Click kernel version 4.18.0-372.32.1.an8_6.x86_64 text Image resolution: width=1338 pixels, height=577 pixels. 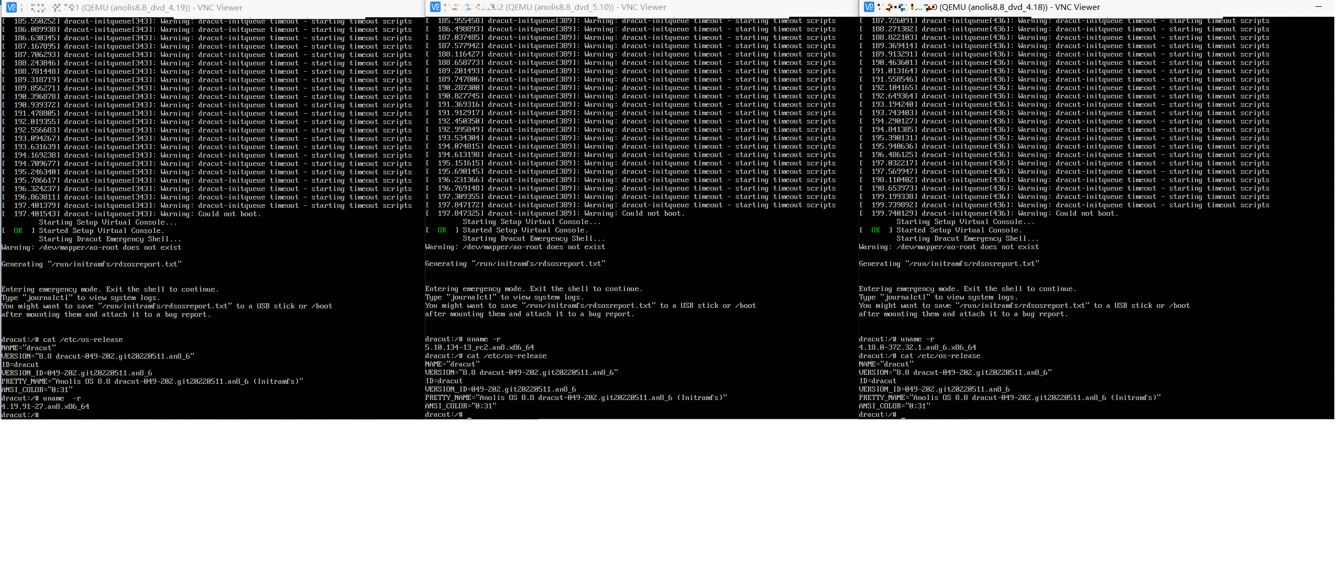click(917, 348)
